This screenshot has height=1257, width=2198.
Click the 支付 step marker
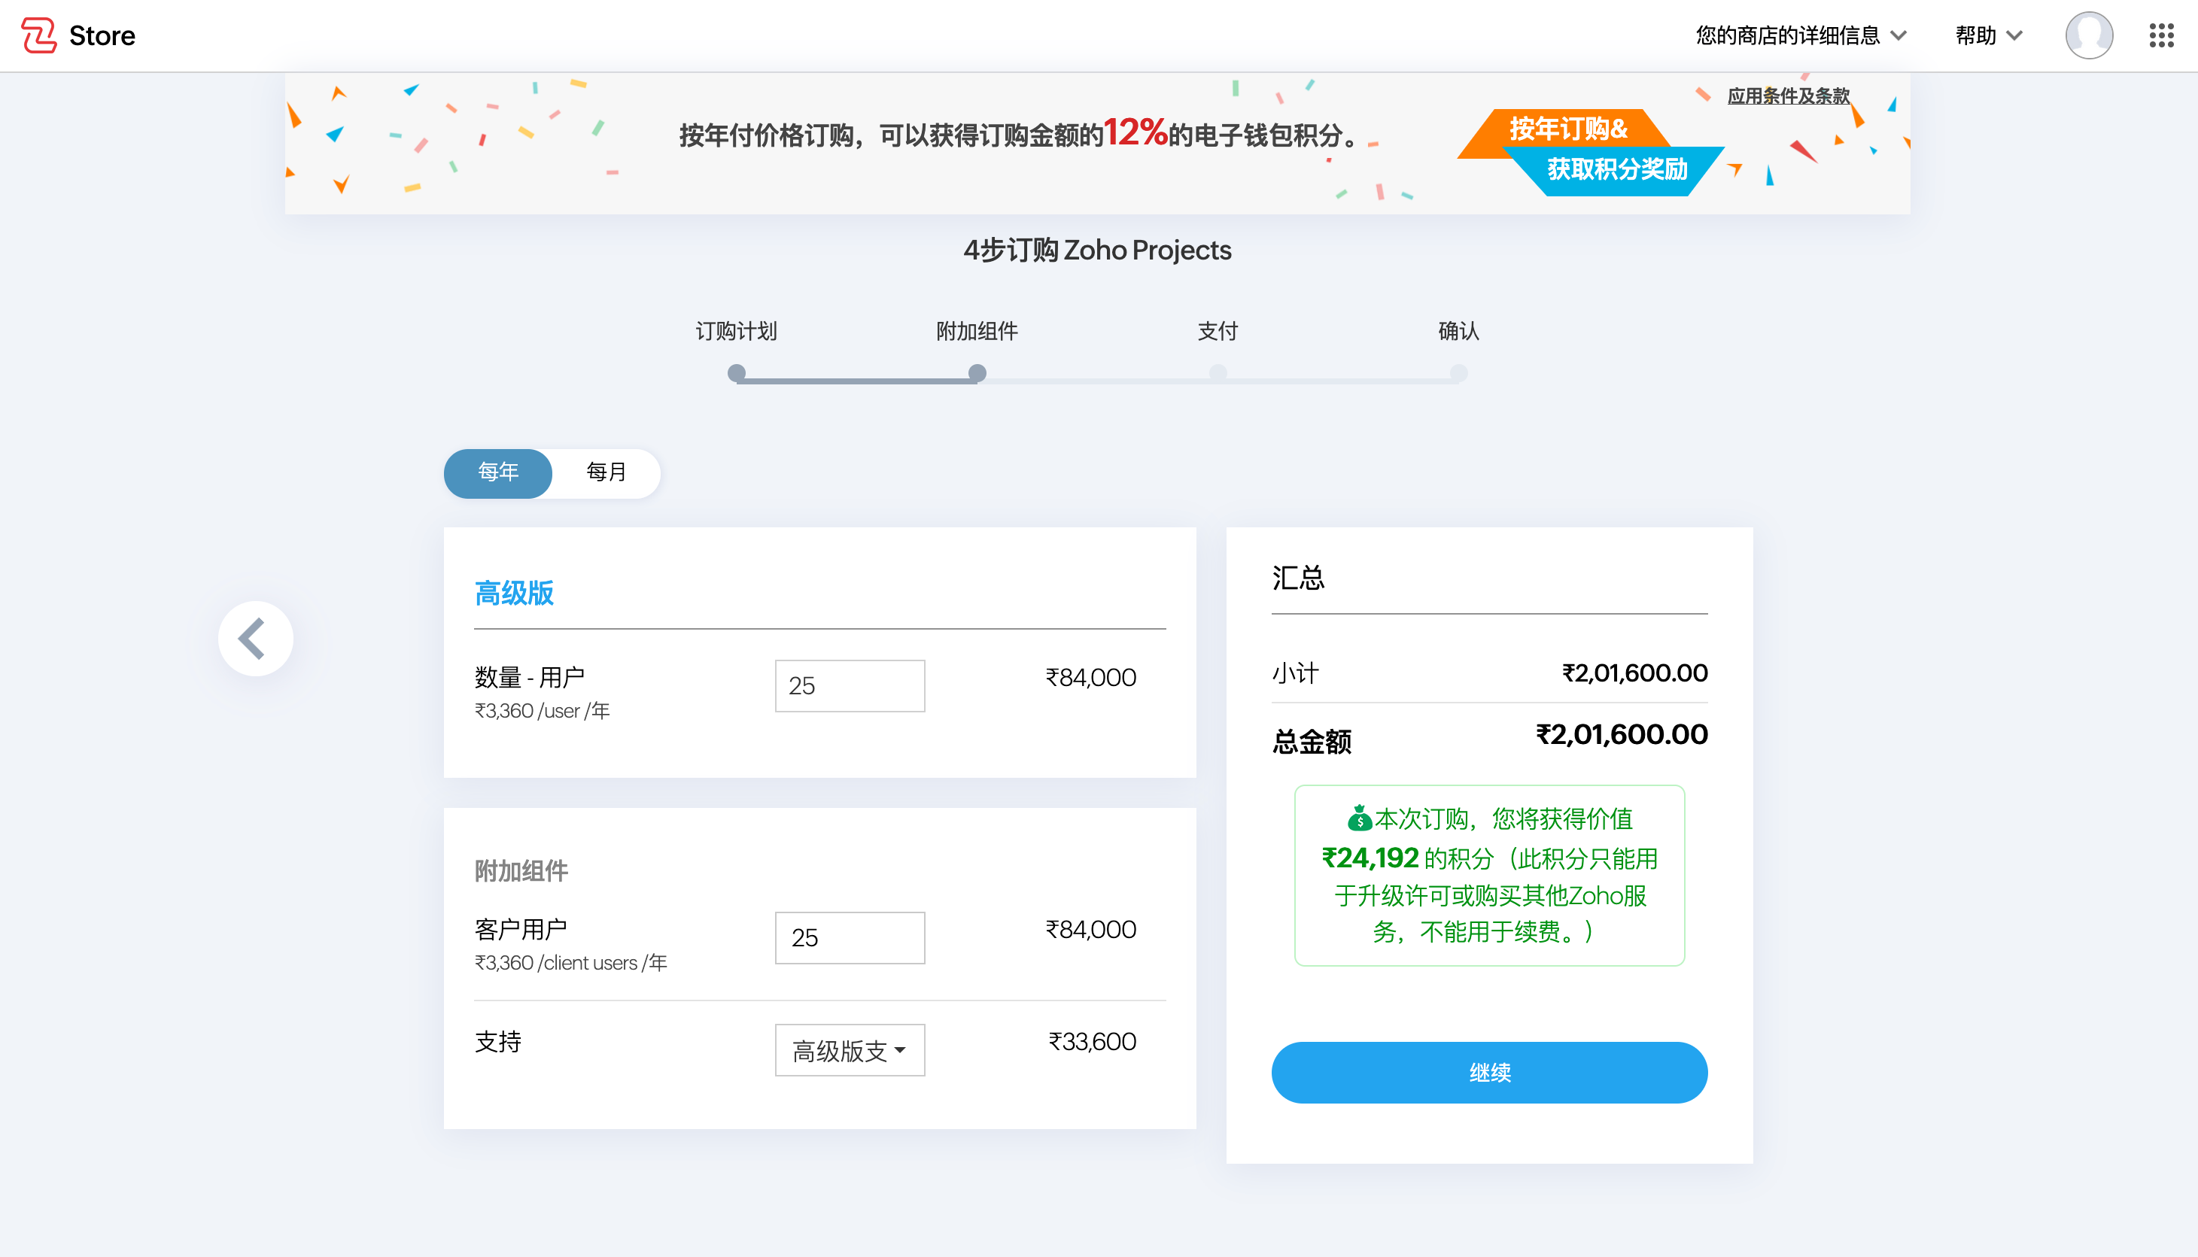1218,373
